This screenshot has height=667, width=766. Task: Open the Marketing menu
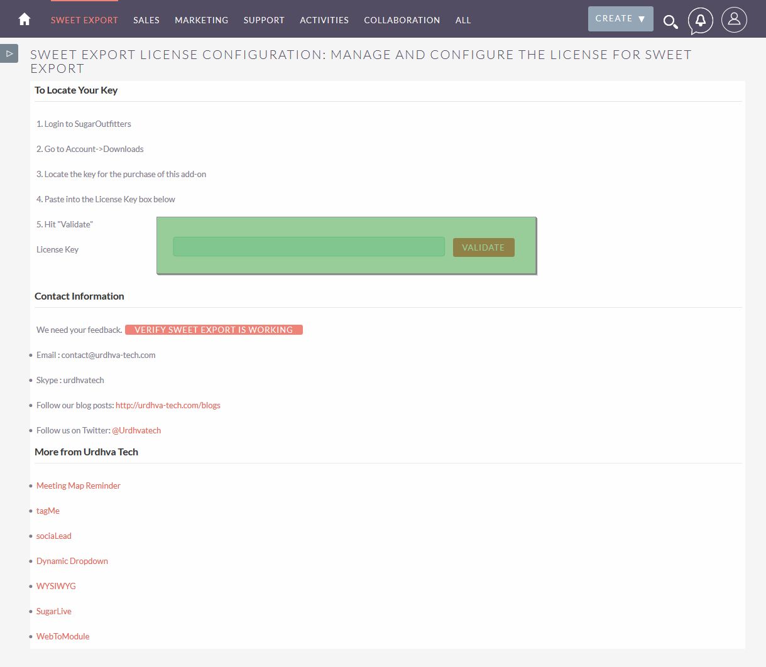point(202,20)
